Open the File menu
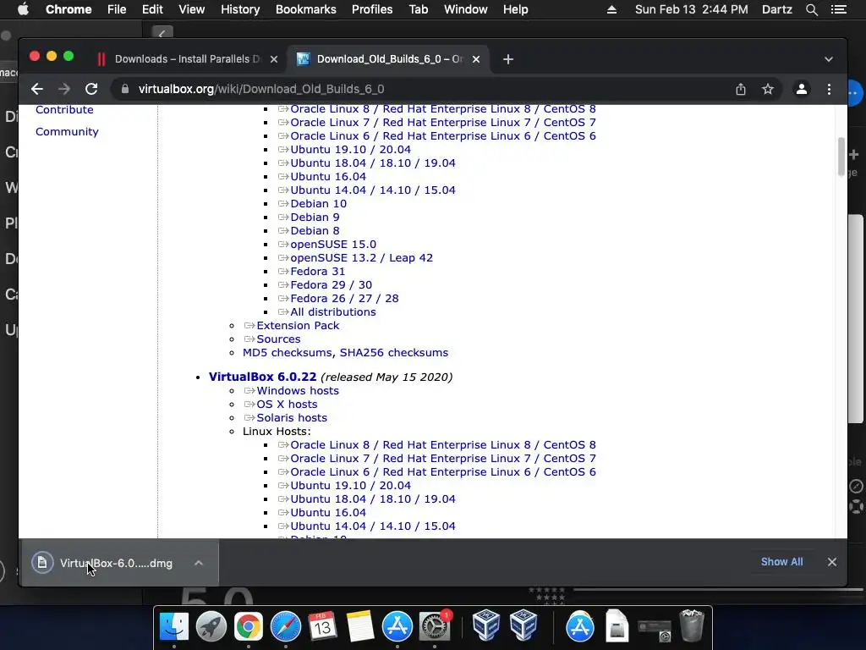This screenshot has height=650, width=866. point(117,9)
